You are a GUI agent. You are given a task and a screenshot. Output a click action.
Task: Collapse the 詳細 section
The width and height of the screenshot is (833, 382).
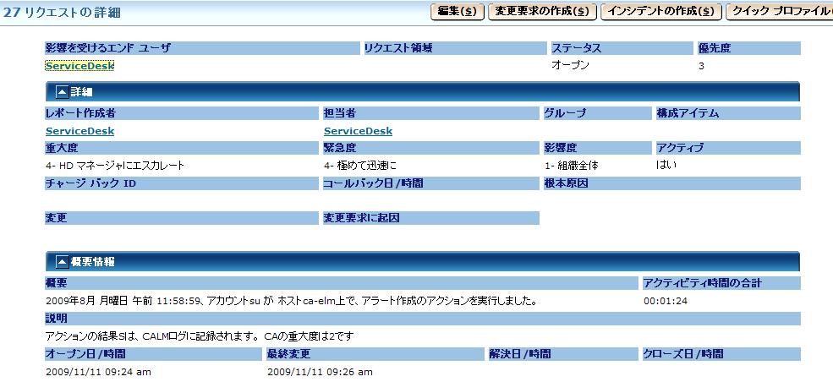[x=63, y=92]
